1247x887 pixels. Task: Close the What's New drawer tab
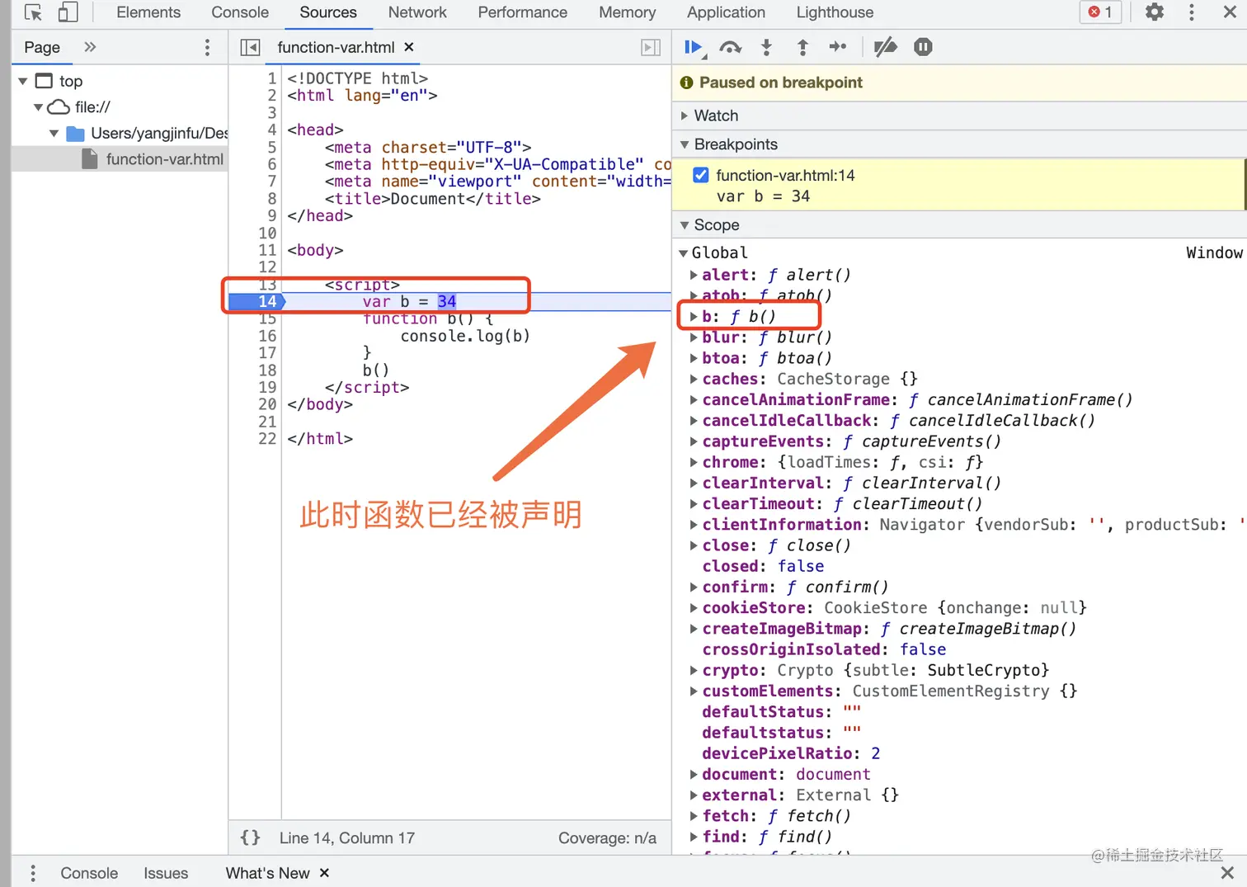point(324,873)
